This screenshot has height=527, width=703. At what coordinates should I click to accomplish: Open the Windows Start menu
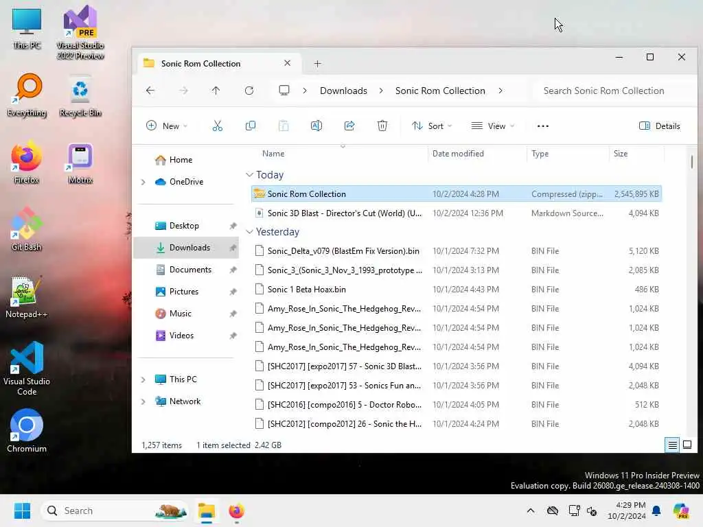(22, 511)
